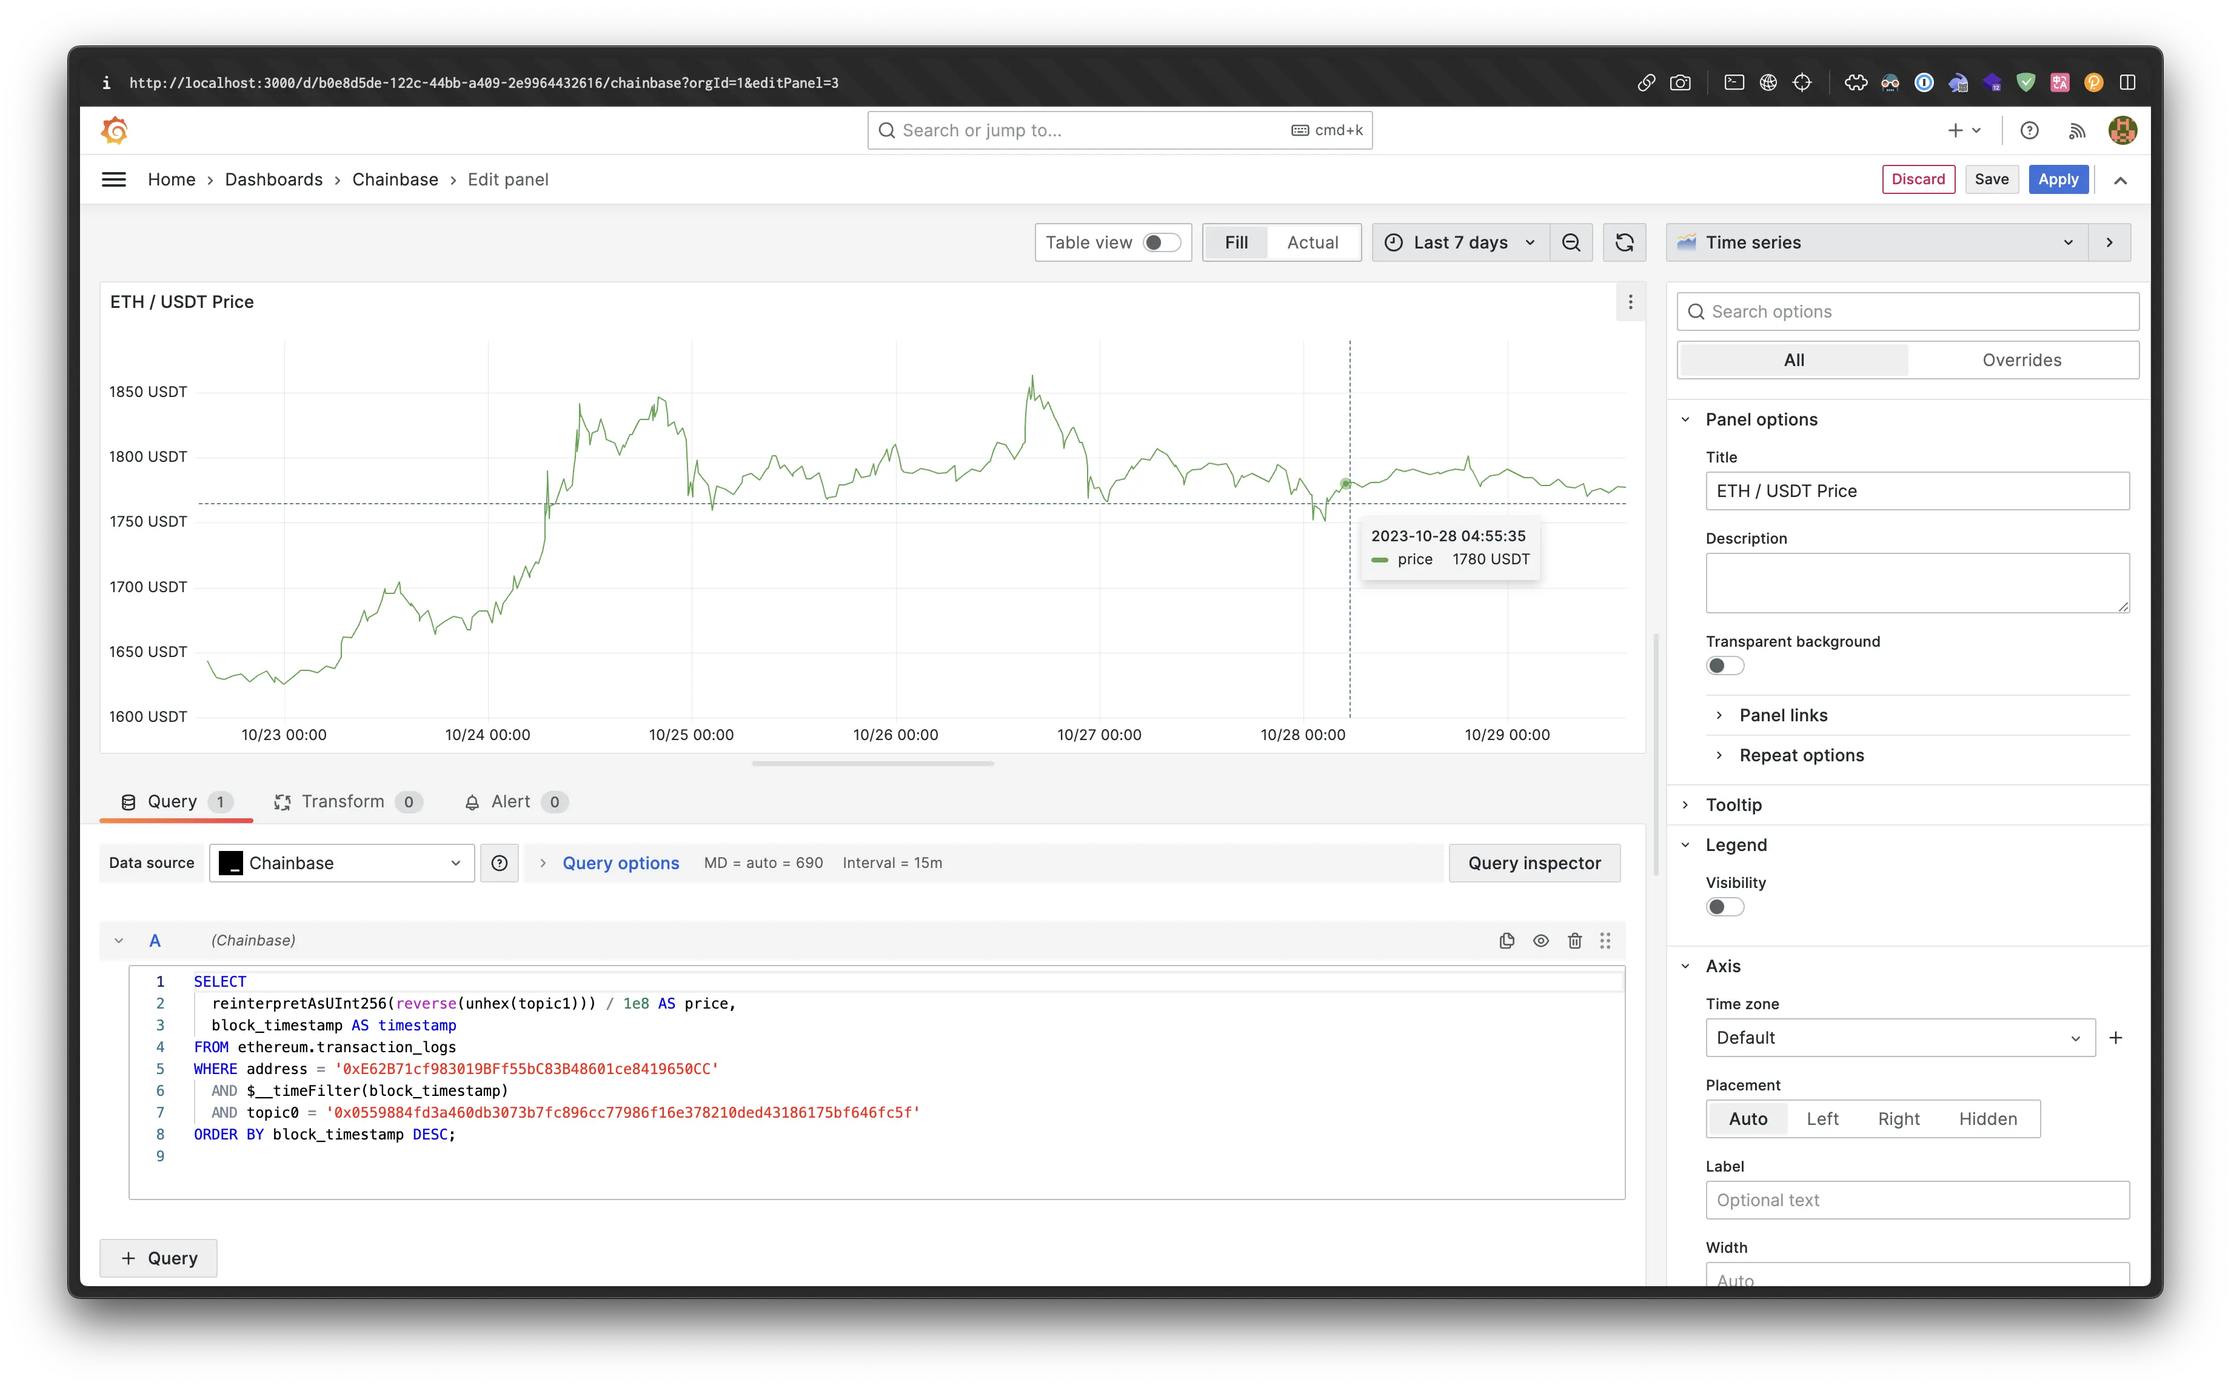Hide query A using the eye icon
This screenshot has width=2231, height=1388.
click(x=1540, y=940)
